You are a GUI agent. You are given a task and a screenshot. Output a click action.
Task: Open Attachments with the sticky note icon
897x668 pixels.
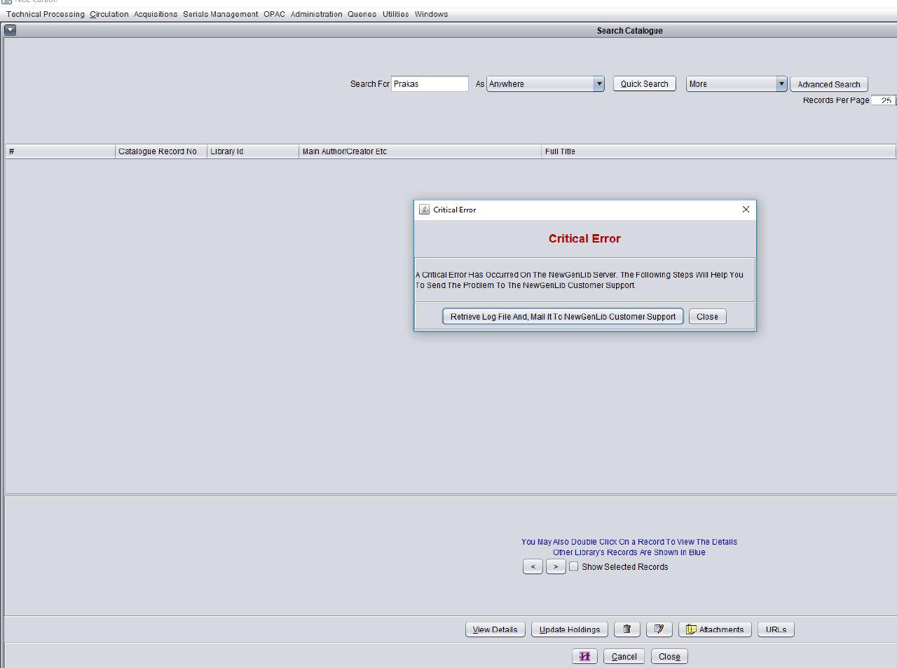[x=715, y=629]
